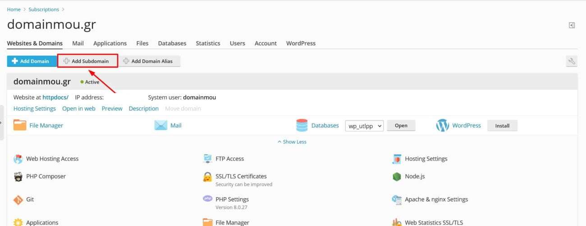The height and width of the screenshot is (226, 586).
Task: Collapse section with Show Less
Action: click(292, 142)
